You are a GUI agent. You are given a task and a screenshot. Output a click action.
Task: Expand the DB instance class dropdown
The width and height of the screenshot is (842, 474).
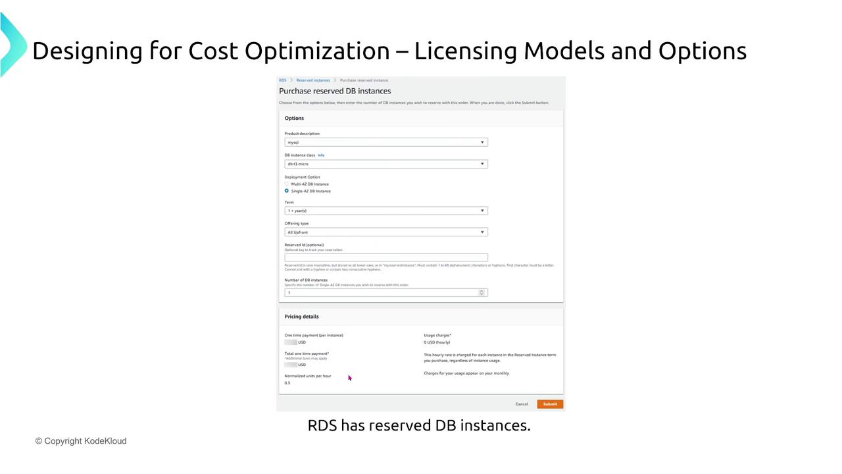pyautogui.click(x=386, y=164)
